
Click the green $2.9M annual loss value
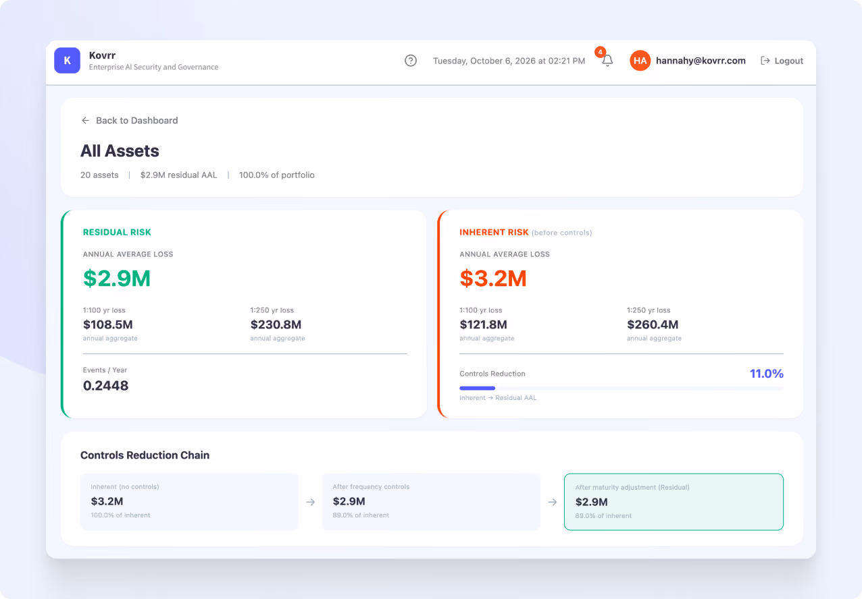click(117, 278)
